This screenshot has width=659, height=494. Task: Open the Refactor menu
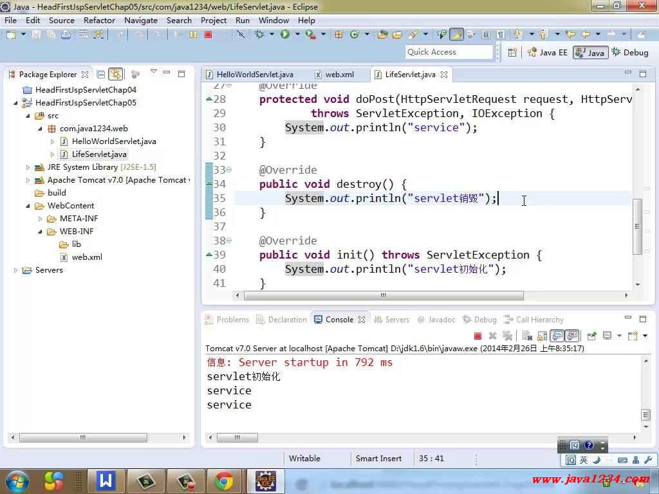coord(99,20)
